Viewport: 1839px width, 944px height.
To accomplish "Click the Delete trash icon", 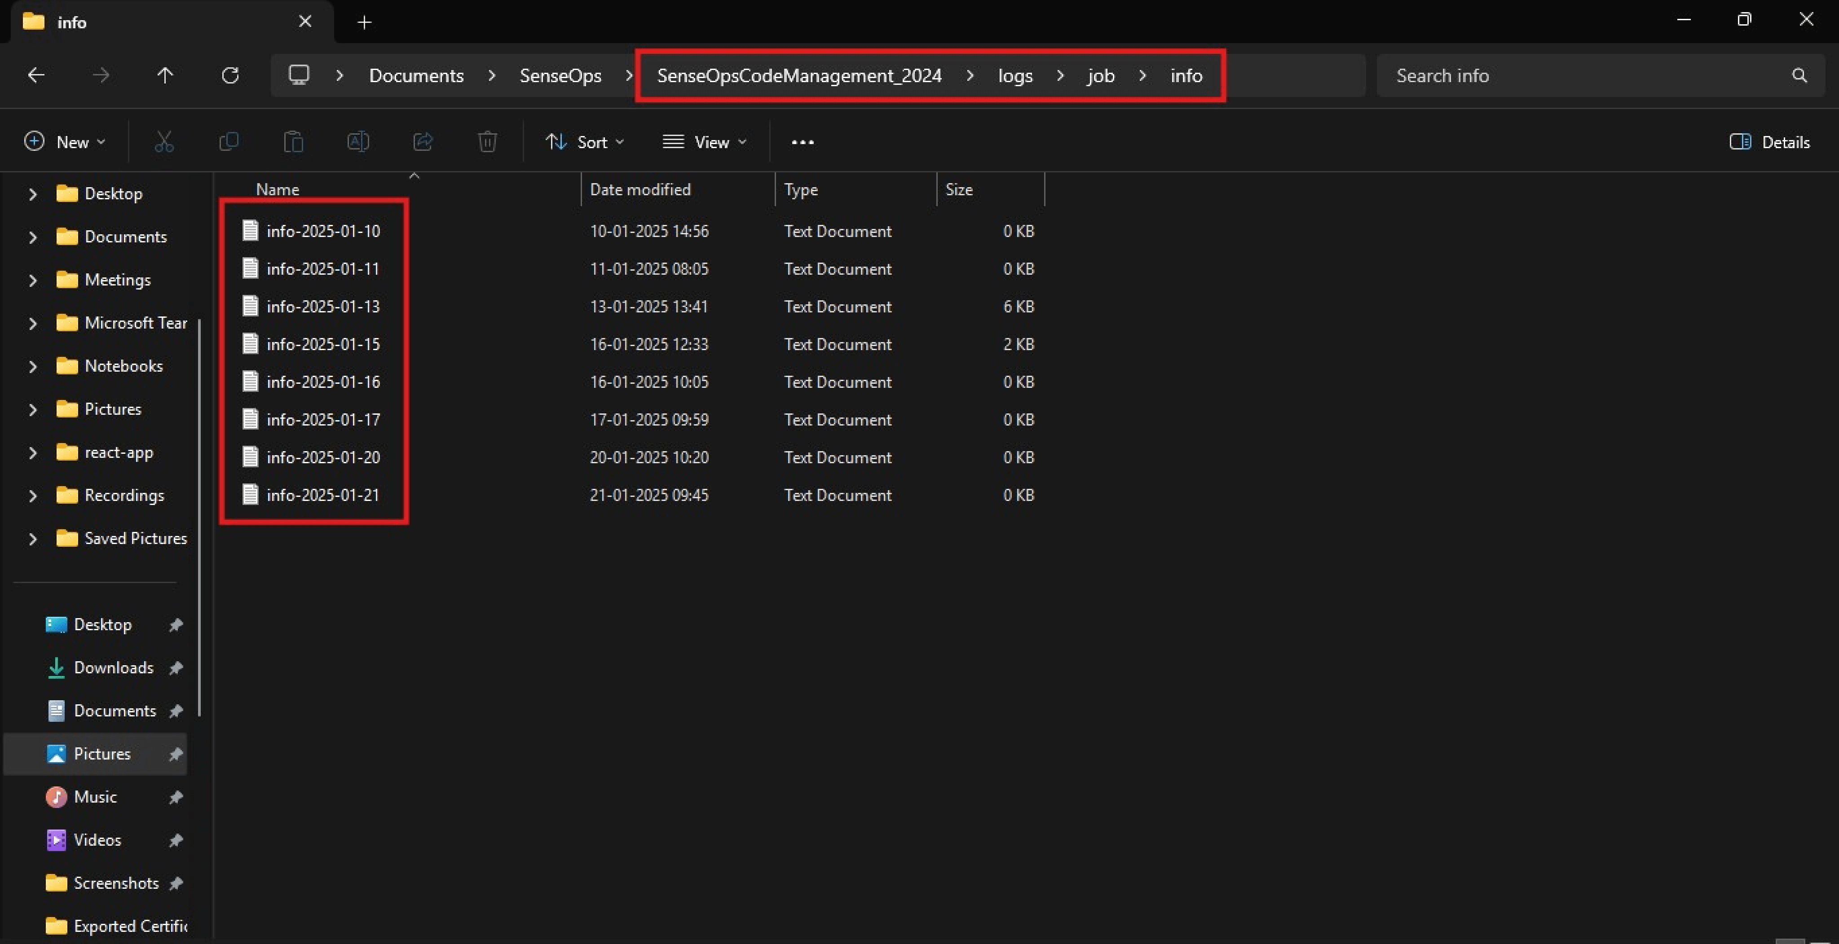I will pyautogui.click(x=488, y=142).
